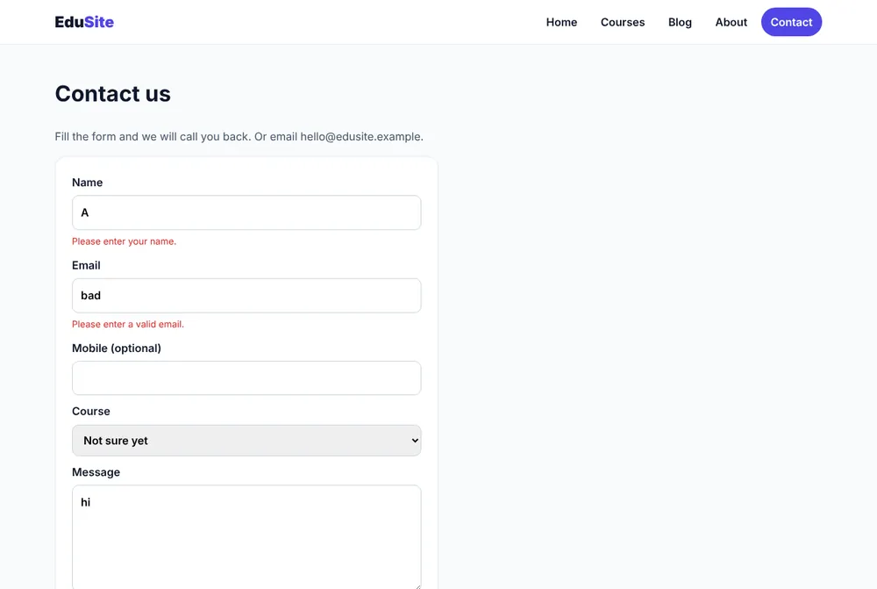This screenshot has height=589, width=877.
Task: Click the 'Please enter your name.' error
Action: (x=125, y=241)
